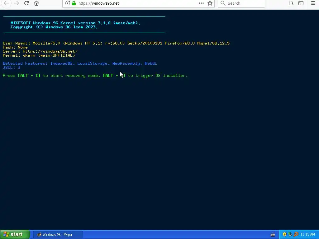Image resolution: width=319 pixels, height=239 pixels.
Task: Click the MIKESOFT Windows 96 Kernel version line
Action: coord(75,23)
